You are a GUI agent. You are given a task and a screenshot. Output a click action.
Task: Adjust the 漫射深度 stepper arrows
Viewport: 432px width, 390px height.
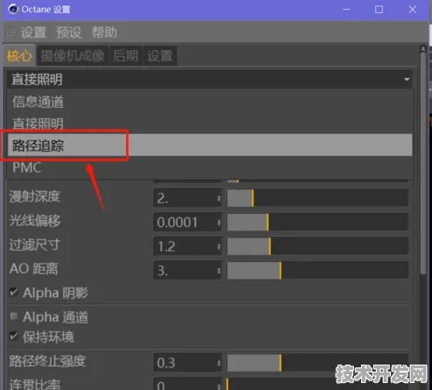(x=219, y=198)
